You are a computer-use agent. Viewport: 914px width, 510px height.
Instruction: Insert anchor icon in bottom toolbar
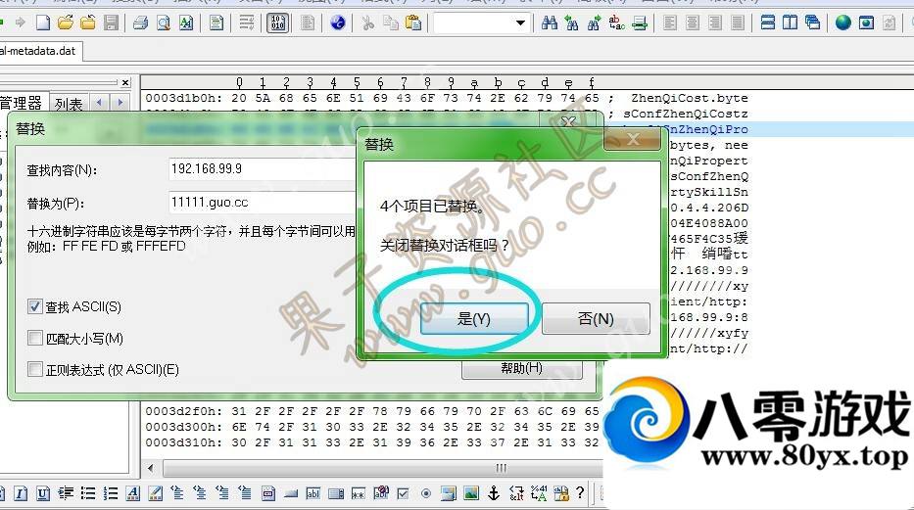(494, 493)
